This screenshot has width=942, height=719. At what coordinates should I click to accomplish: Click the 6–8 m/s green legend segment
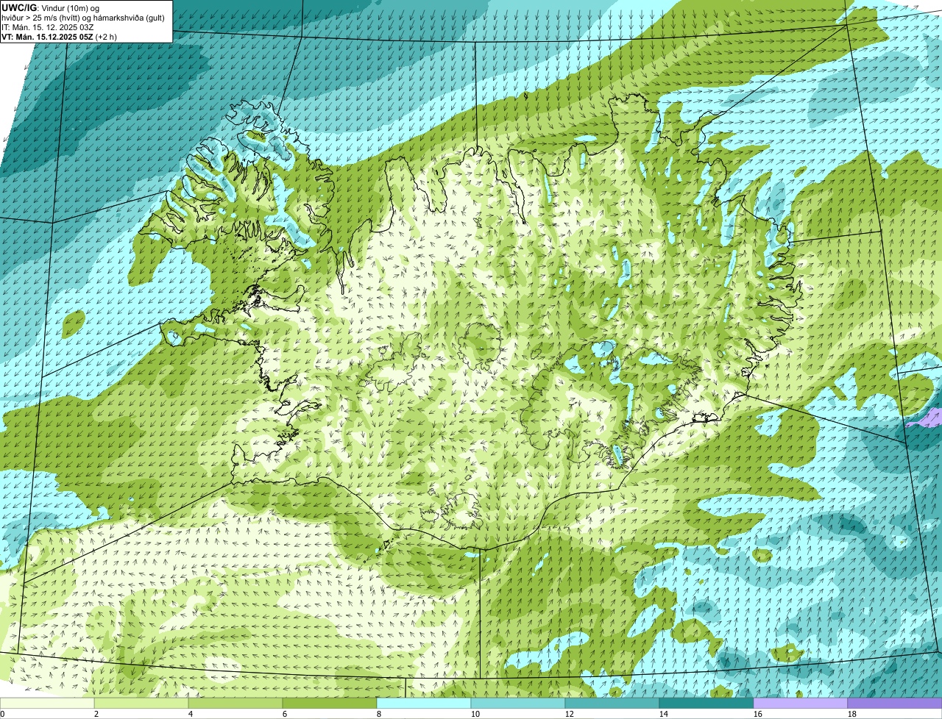(x=330, y=704)
